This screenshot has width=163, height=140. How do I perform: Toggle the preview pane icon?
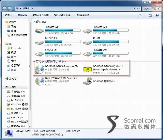(151, 15)
